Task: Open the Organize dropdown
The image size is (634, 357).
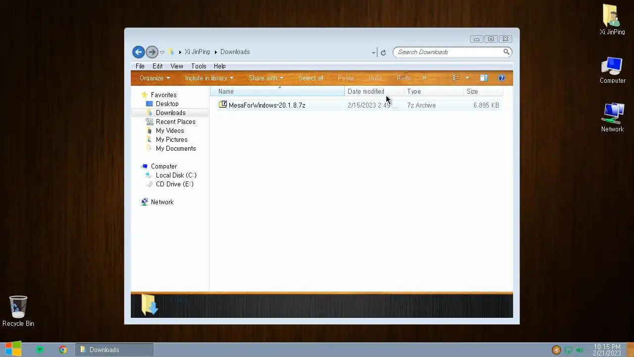Action: (x=155, y=78)
